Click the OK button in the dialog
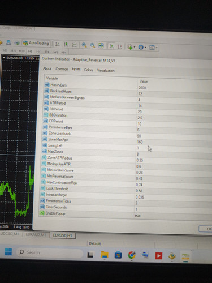This screenshot has height=283, width=212. (x=206, y=229)
